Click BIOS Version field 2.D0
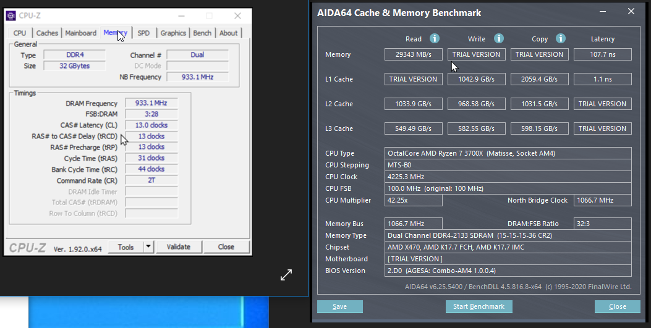This screenshot has width=651, height=328. [508, 271]
